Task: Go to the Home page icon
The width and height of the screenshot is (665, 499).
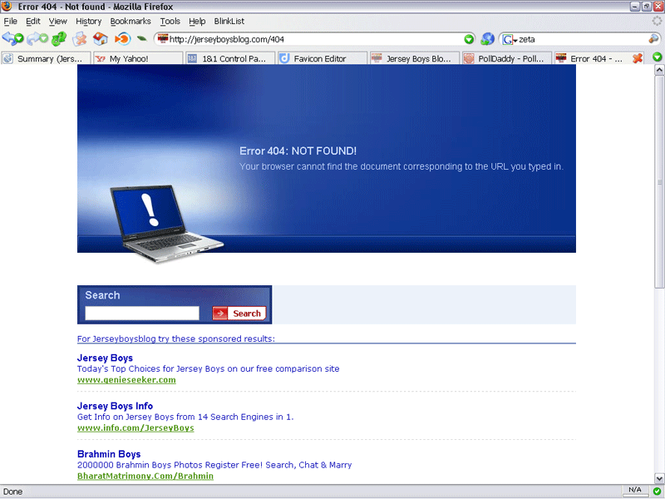Action: click(x=101, y=39)
